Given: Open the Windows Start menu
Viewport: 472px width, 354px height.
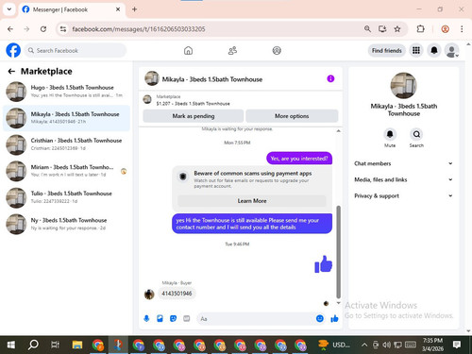Looking at the screenshot, I should pyautogui.click(x=10, y=345).
